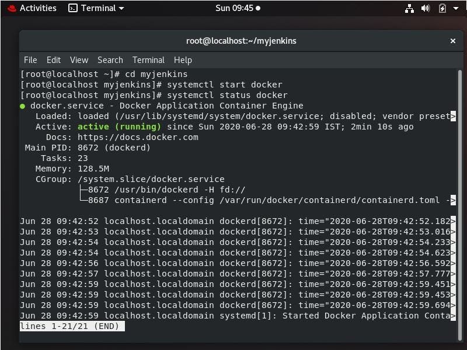Image resolution: width=467 pixels, height=350 pixels.
Task: Click the Activities button
Action: pos(37,8)
